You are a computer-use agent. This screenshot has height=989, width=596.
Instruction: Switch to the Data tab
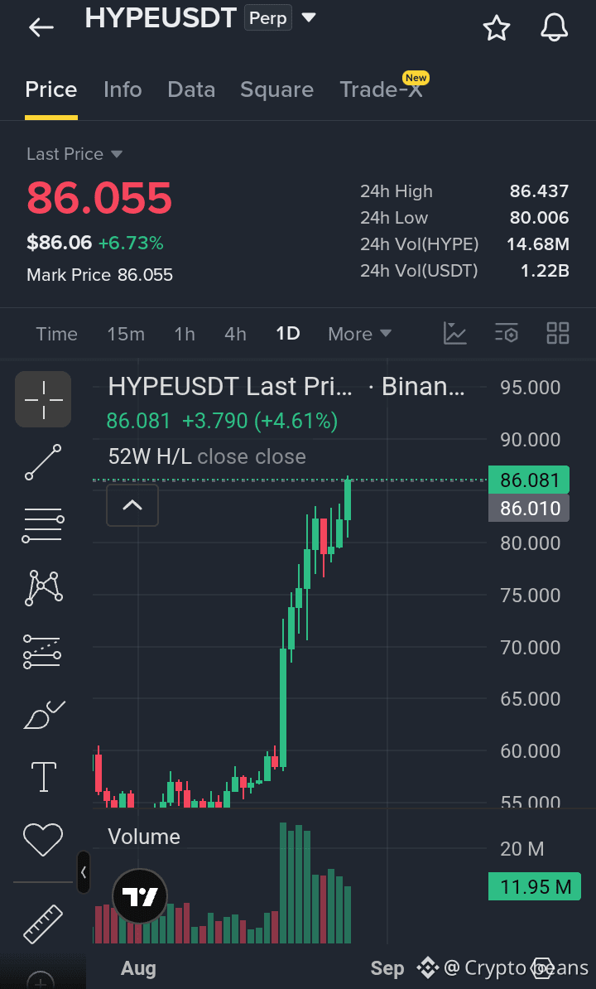point(191,89)
